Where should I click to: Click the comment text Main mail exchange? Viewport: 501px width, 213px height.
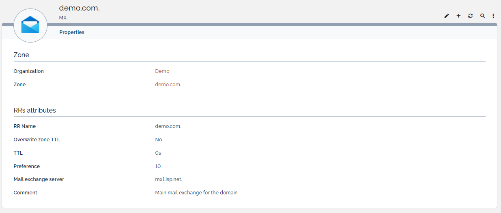196,193
